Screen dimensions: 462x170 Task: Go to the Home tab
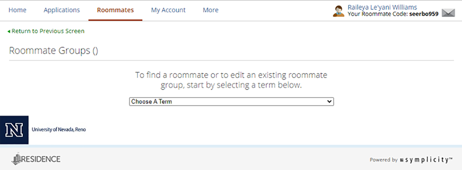point(17,10)
